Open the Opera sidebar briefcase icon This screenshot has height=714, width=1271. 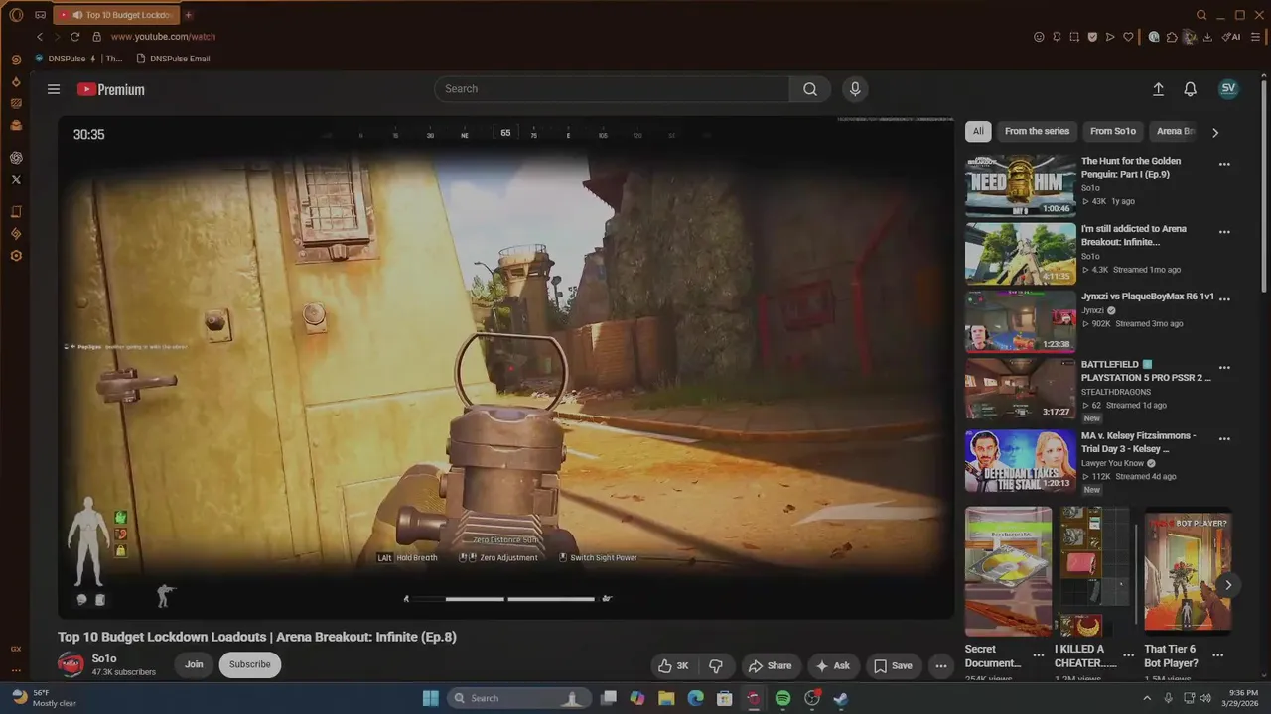coord(16,125)
